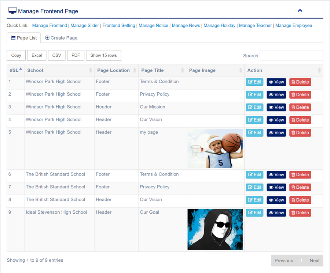This screenshot has height=273, width=330.
Task: Edit row 8 Our Vision page
Action: pos(254,200)
